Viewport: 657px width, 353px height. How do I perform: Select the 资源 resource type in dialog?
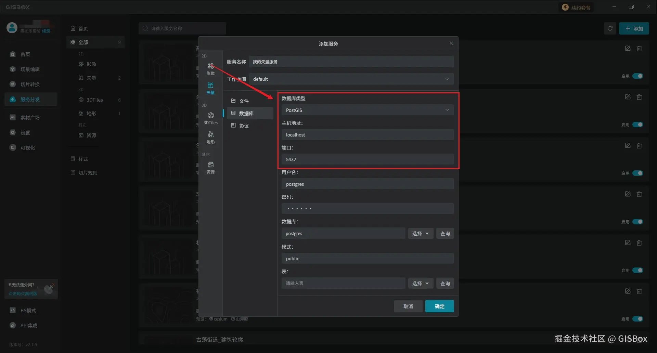point(210,167)
